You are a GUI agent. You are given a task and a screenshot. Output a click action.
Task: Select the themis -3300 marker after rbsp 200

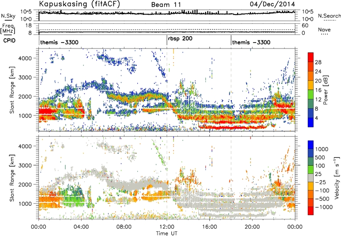(251, 42)
